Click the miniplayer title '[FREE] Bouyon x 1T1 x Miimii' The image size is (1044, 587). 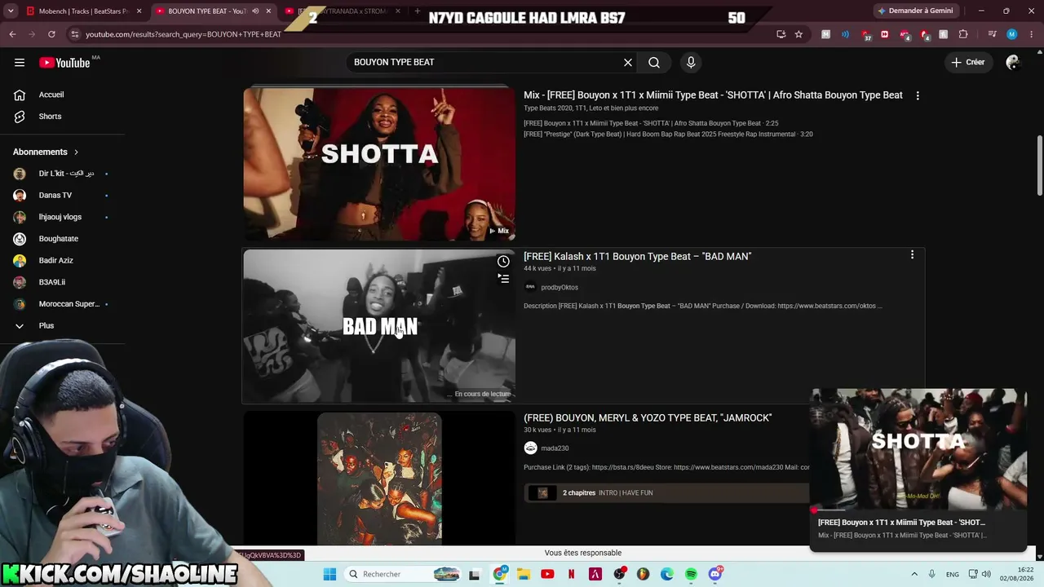[901, 523]
